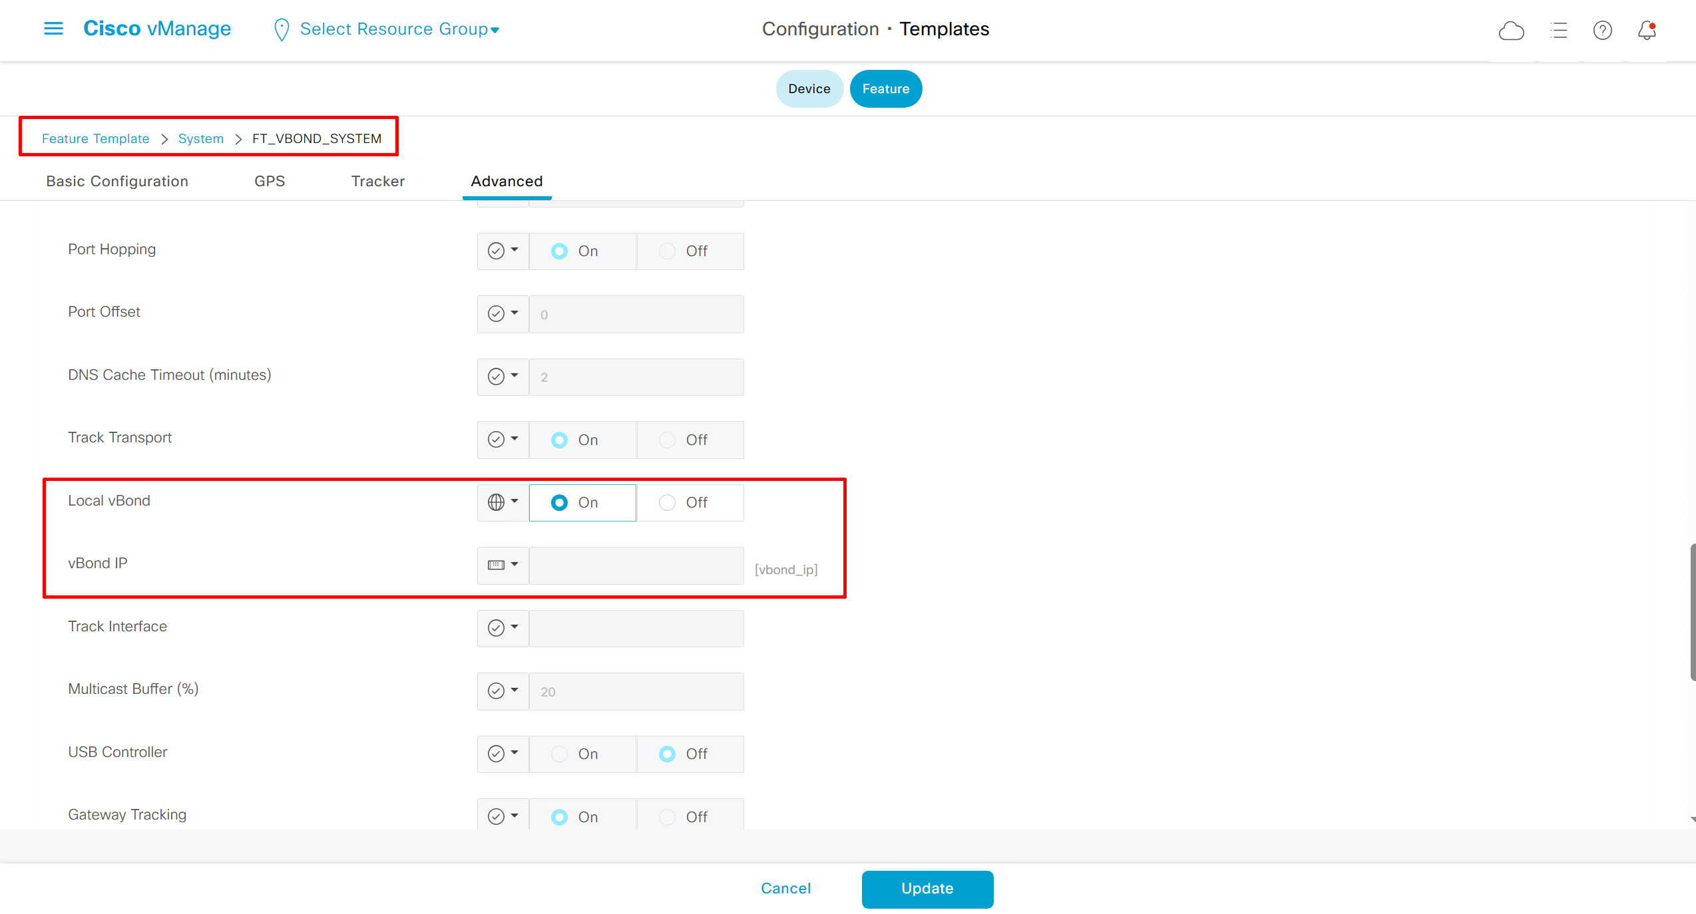Open Track Interface scope dropdown
The height and width of the screenshot is (914, 1696).
pyautogui.click(x=503, y=628)
